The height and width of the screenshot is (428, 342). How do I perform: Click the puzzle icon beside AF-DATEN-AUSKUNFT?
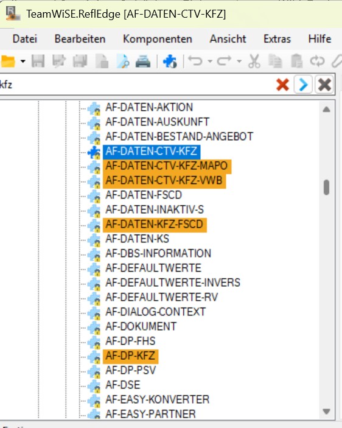[94, 123]
